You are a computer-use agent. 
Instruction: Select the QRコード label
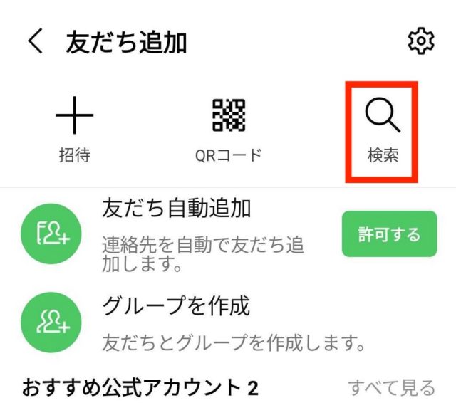(229, 155)
